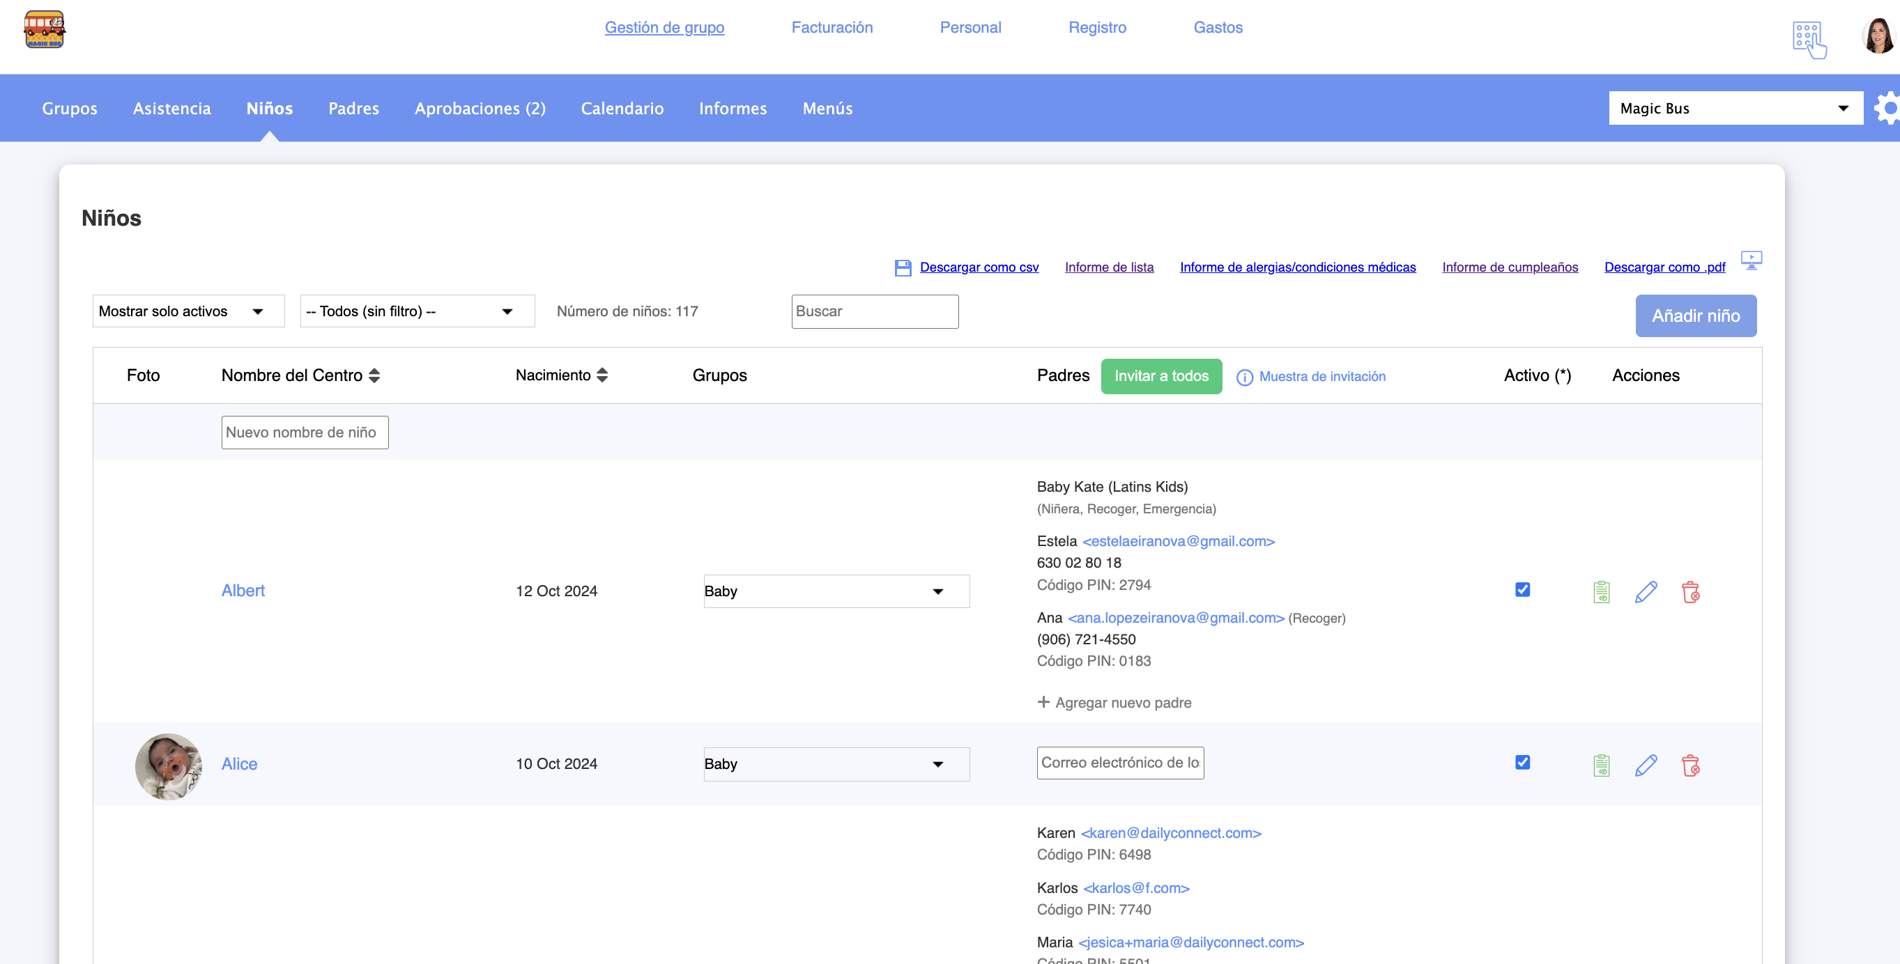Viewport: 1900px width, 964px height.
Task: Switch to the Asistencia tab
Action: point(171,109)
